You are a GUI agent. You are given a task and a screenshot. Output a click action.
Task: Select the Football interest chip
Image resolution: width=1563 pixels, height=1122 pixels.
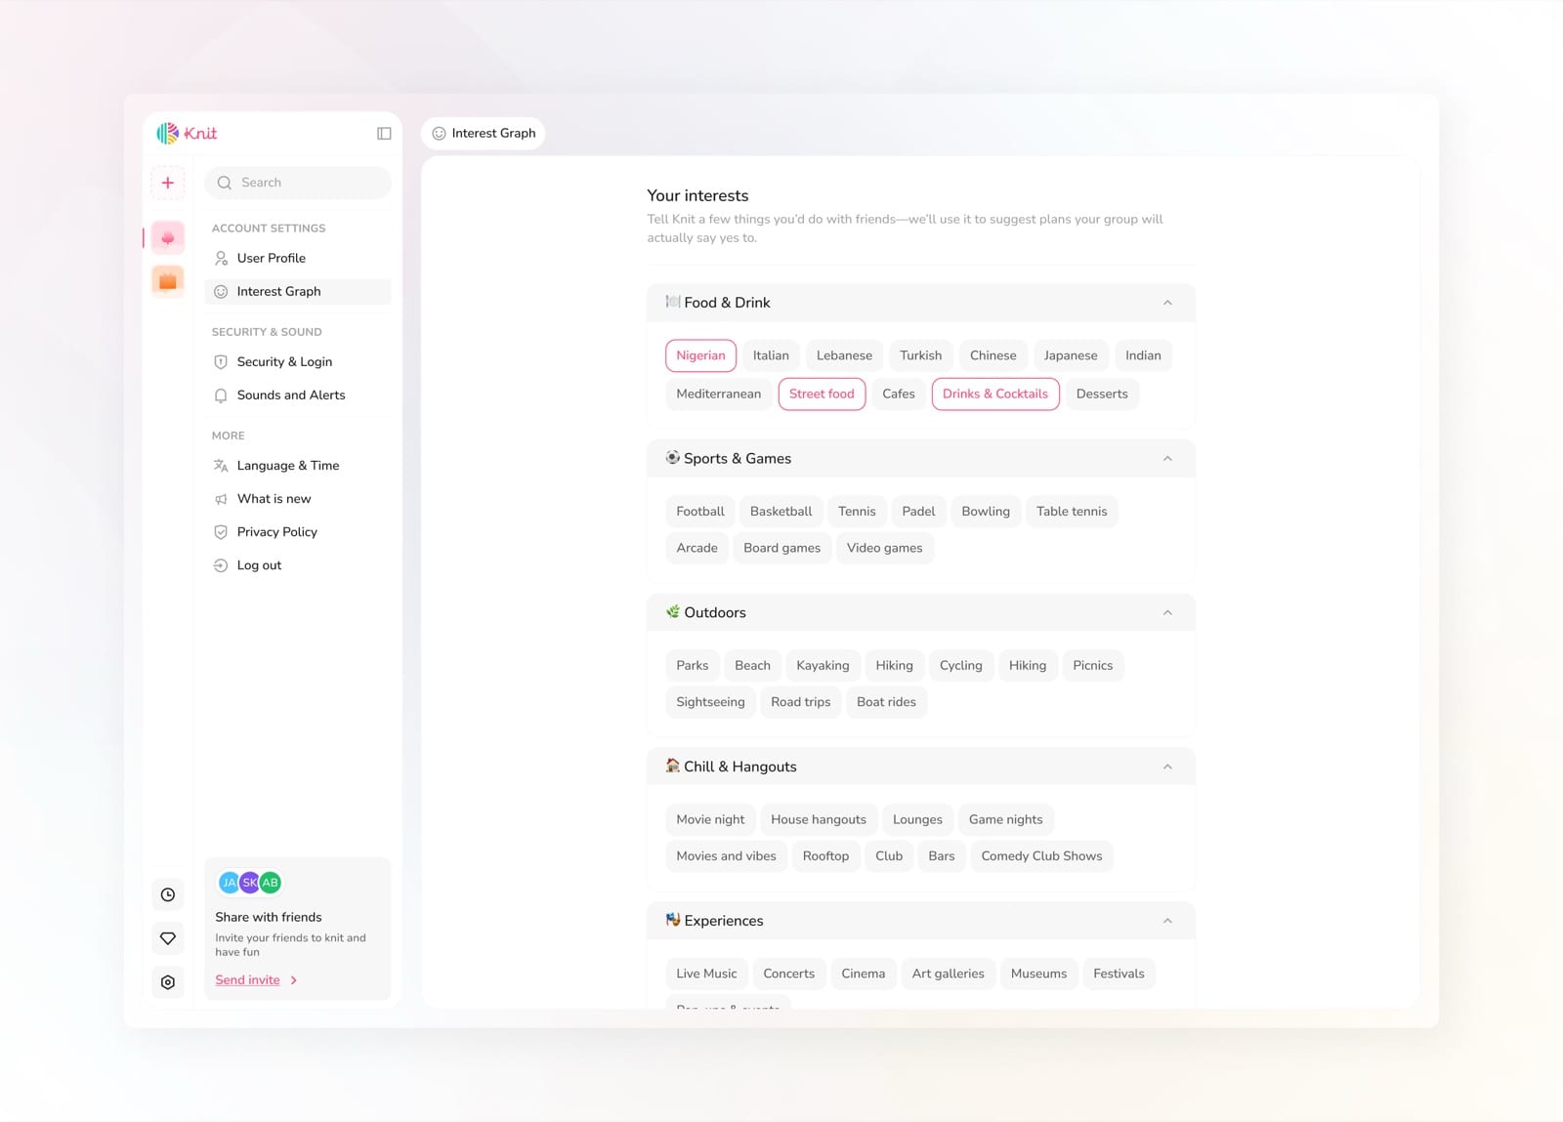700,511
